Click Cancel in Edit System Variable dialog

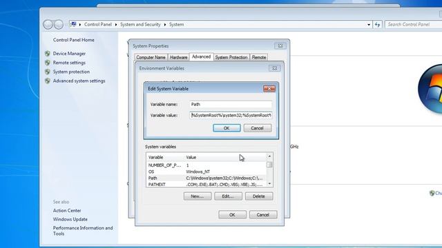[x=258, y=128]
